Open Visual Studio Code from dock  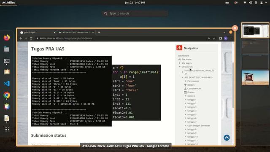coord(7,84)
